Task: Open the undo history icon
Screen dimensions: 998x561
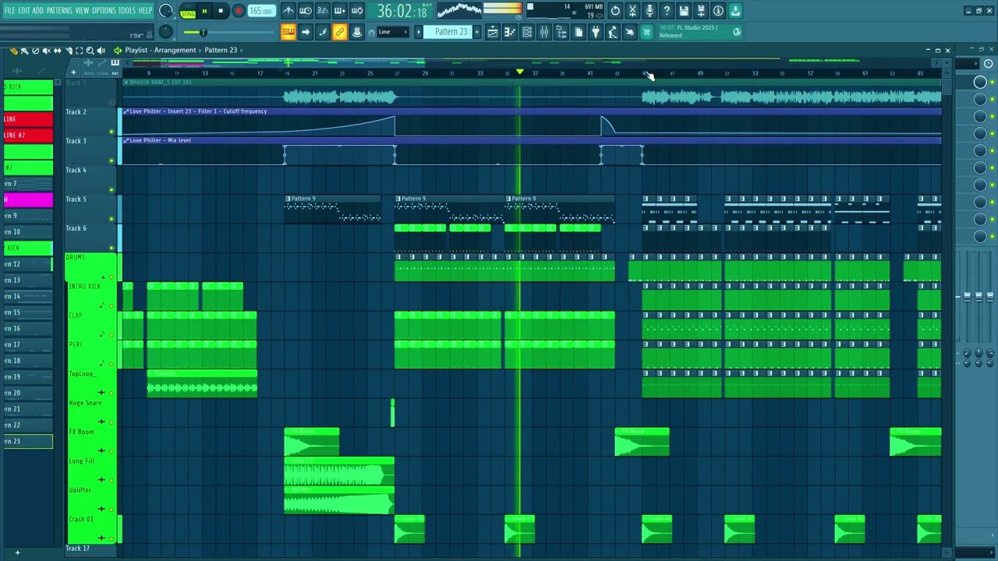Action: click(615, 11)
